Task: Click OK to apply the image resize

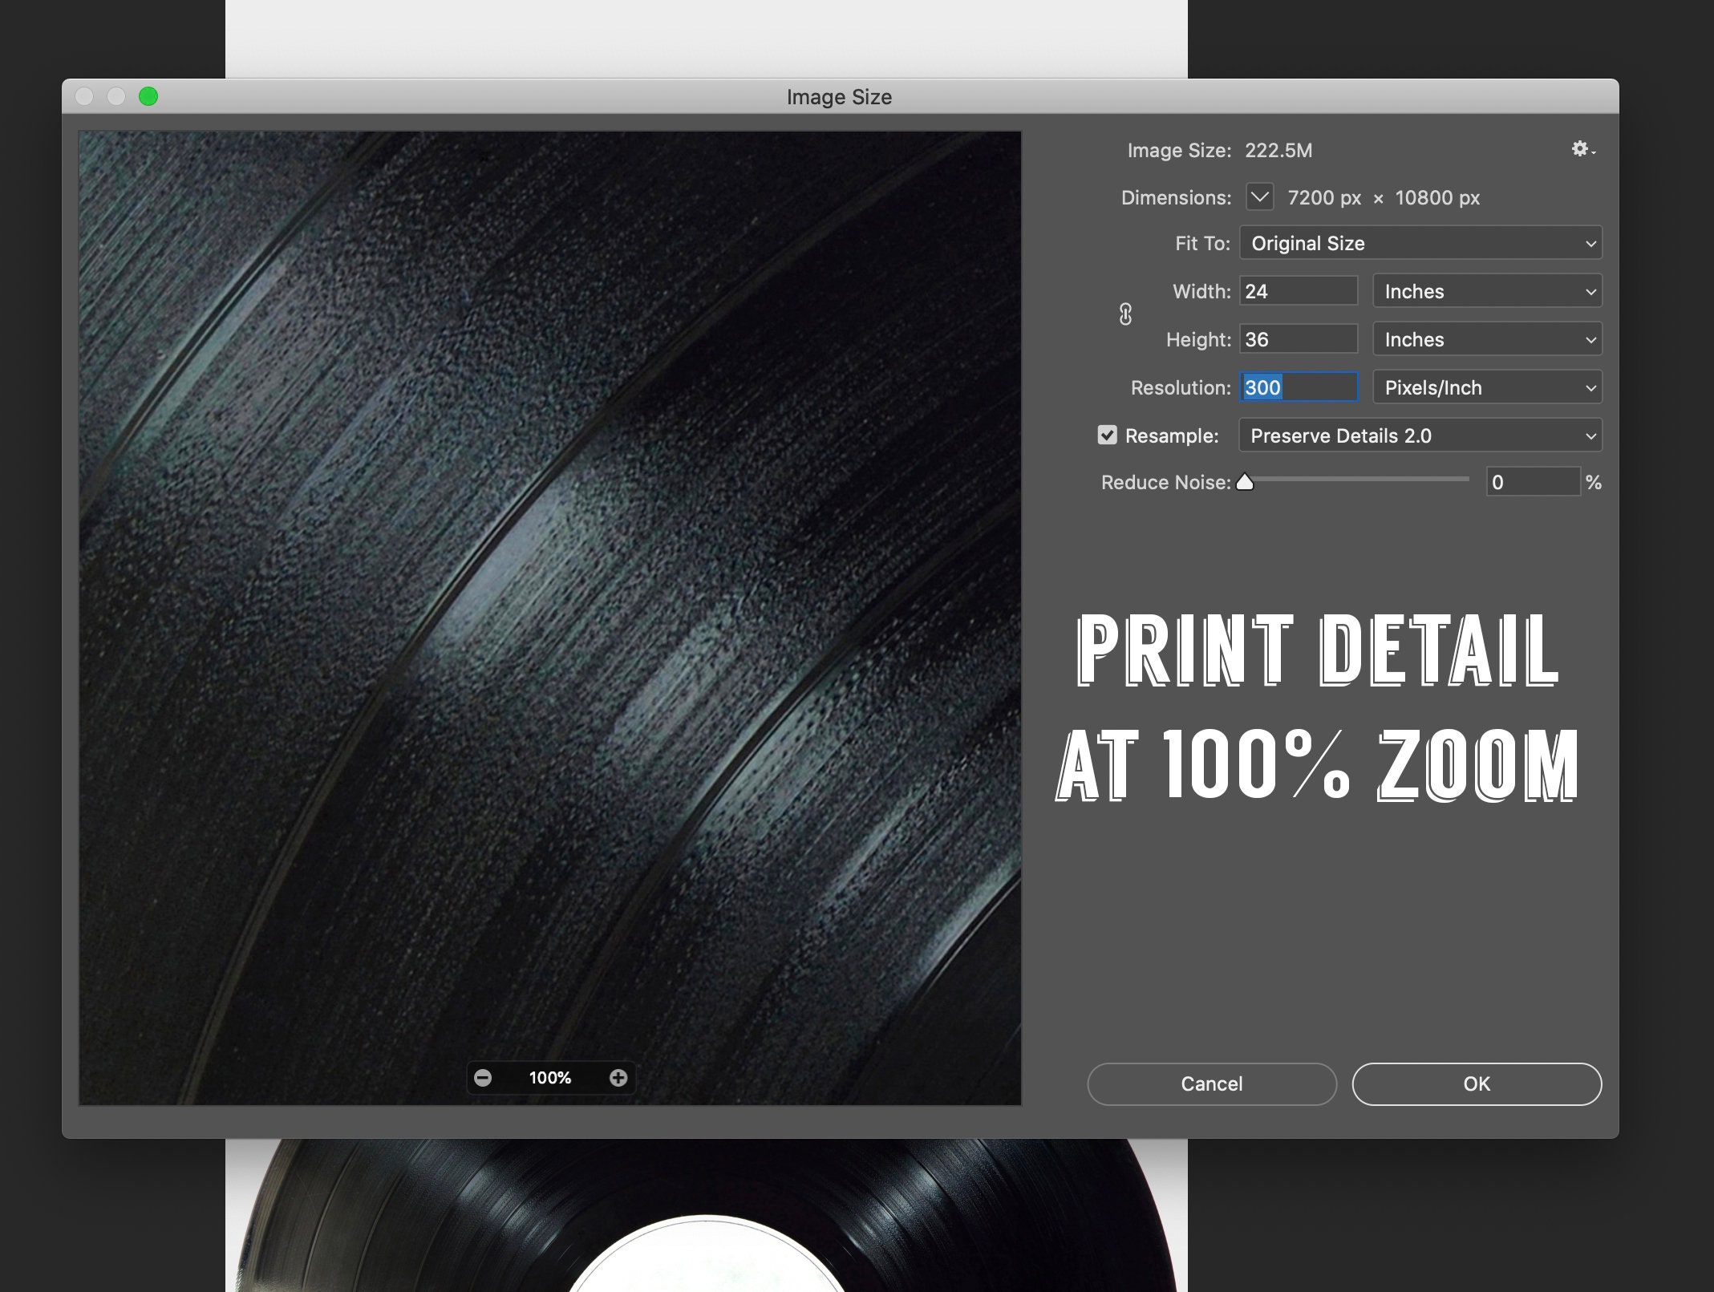Action: point(1476,1083)
